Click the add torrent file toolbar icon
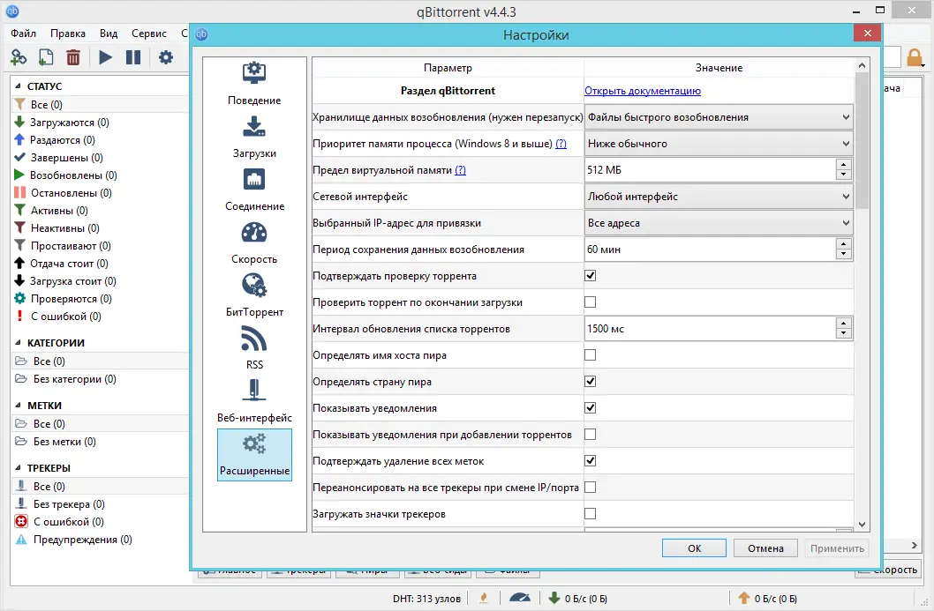Screen dimensions: 934x611 pos(46,57)
